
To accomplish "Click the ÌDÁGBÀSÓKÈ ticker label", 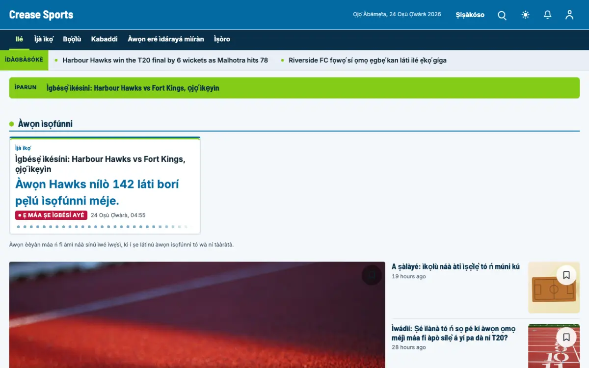I will pos(24,60).
